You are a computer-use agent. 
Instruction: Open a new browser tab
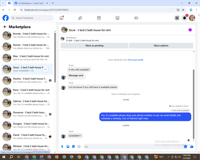[53, 3]
